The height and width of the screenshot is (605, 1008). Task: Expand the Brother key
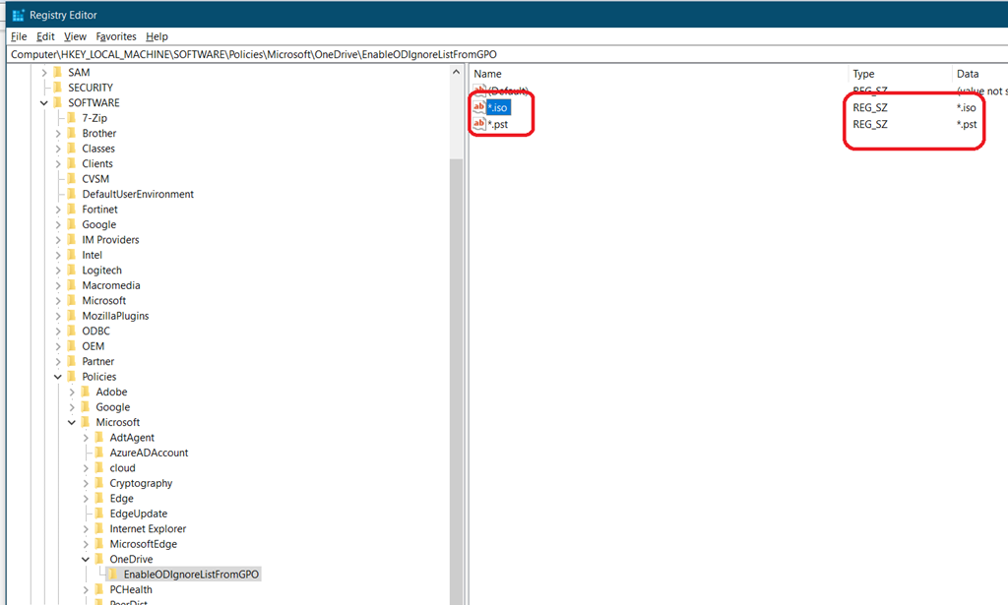(58, 134)
